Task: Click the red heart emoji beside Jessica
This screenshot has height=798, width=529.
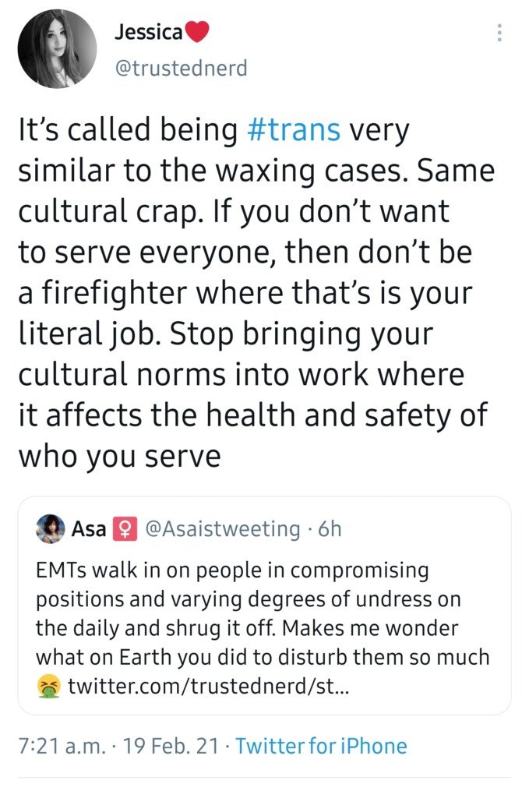Action: [196, 31]
